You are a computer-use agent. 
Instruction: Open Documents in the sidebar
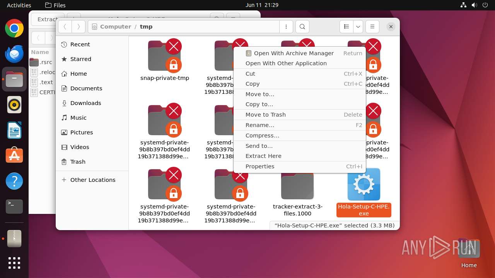coord(92,88)
